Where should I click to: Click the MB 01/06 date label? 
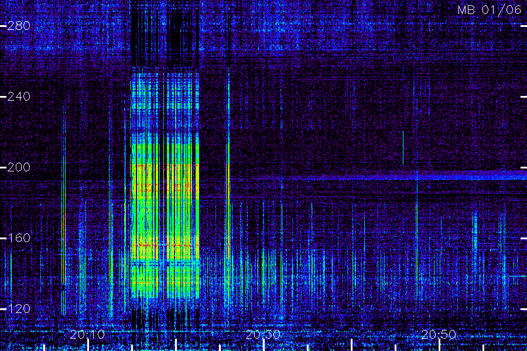pyautogui.click(x=490, y=10)
